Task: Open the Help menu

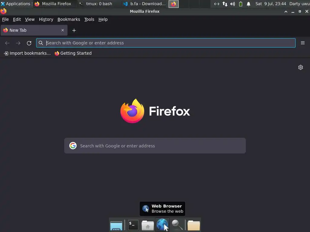Action: point(103,19)
